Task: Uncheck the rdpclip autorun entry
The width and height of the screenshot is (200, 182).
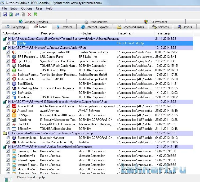Action: click(x=8, y=43)
